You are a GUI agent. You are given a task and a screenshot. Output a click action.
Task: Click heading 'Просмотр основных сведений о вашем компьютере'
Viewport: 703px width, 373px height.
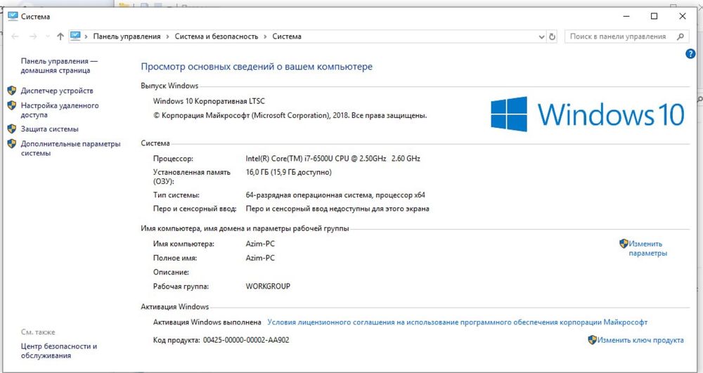point(257,67)
